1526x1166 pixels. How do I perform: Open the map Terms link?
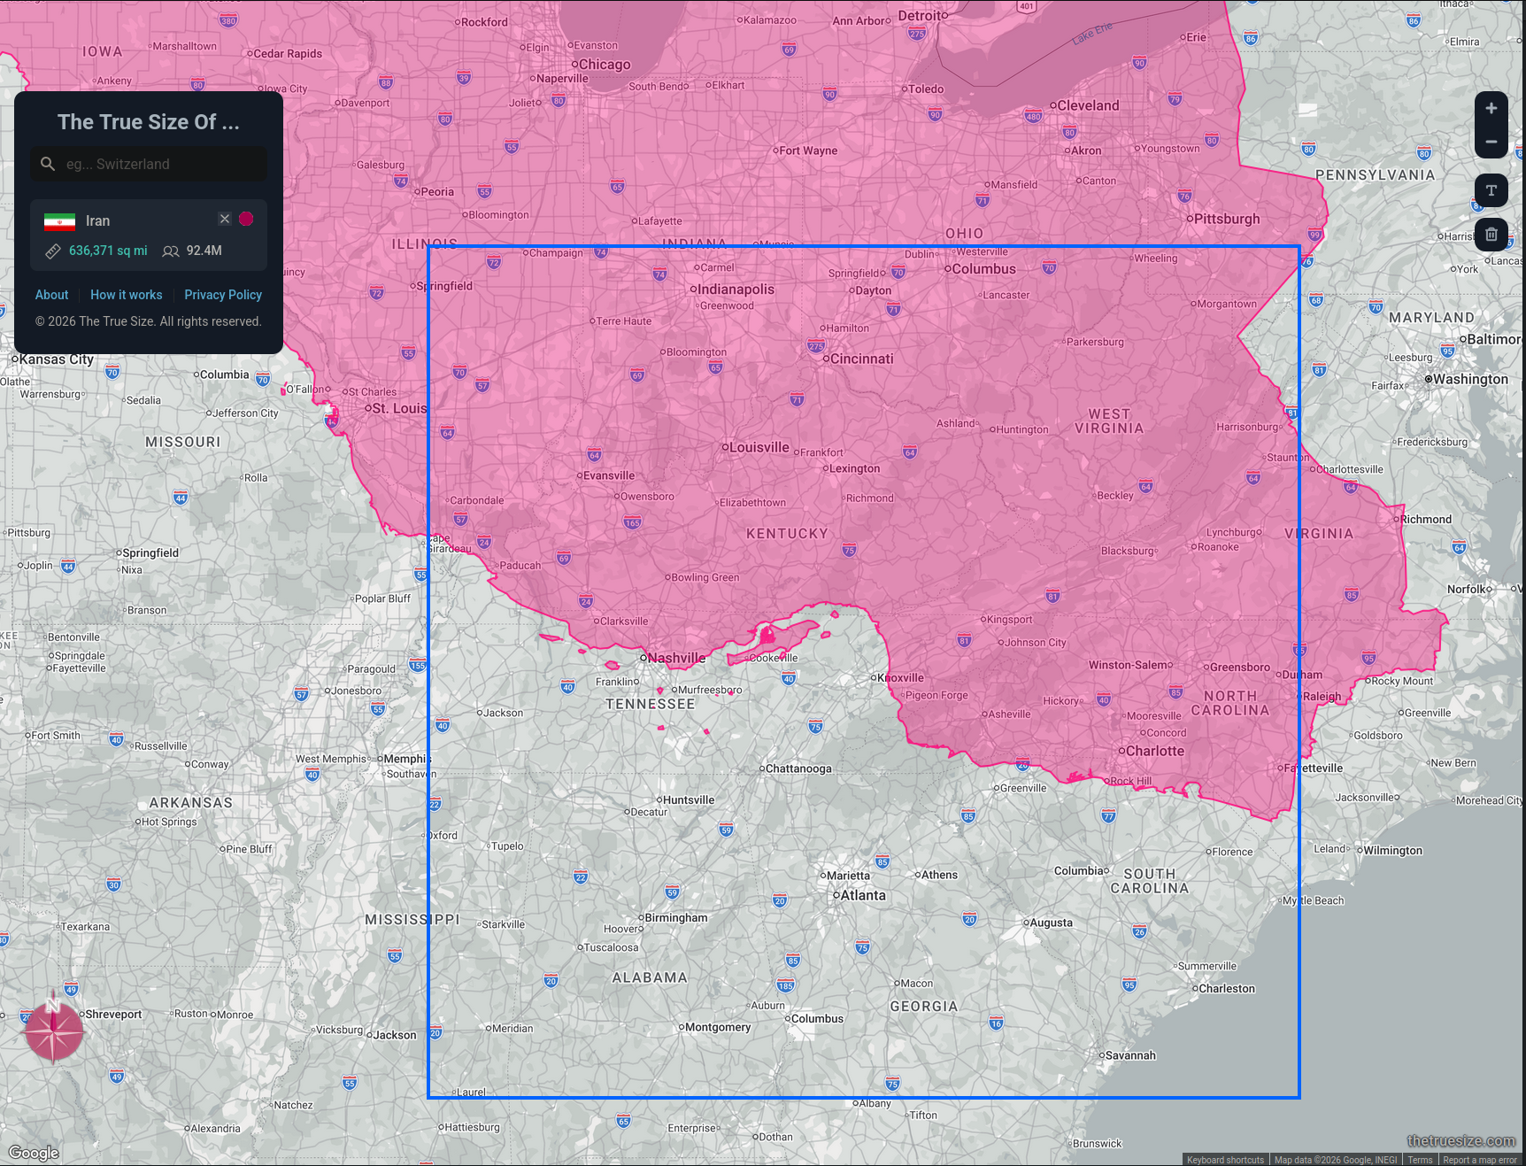pyautogui.click(x=1420, y=1160)
